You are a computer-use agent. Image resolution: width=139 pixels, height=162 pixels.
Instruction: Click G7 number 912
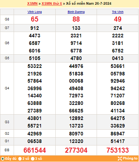[34, 28]
